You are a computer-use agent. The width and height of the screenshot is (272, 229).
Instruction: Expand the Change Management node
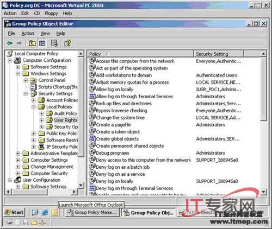(x=18, y=167)
